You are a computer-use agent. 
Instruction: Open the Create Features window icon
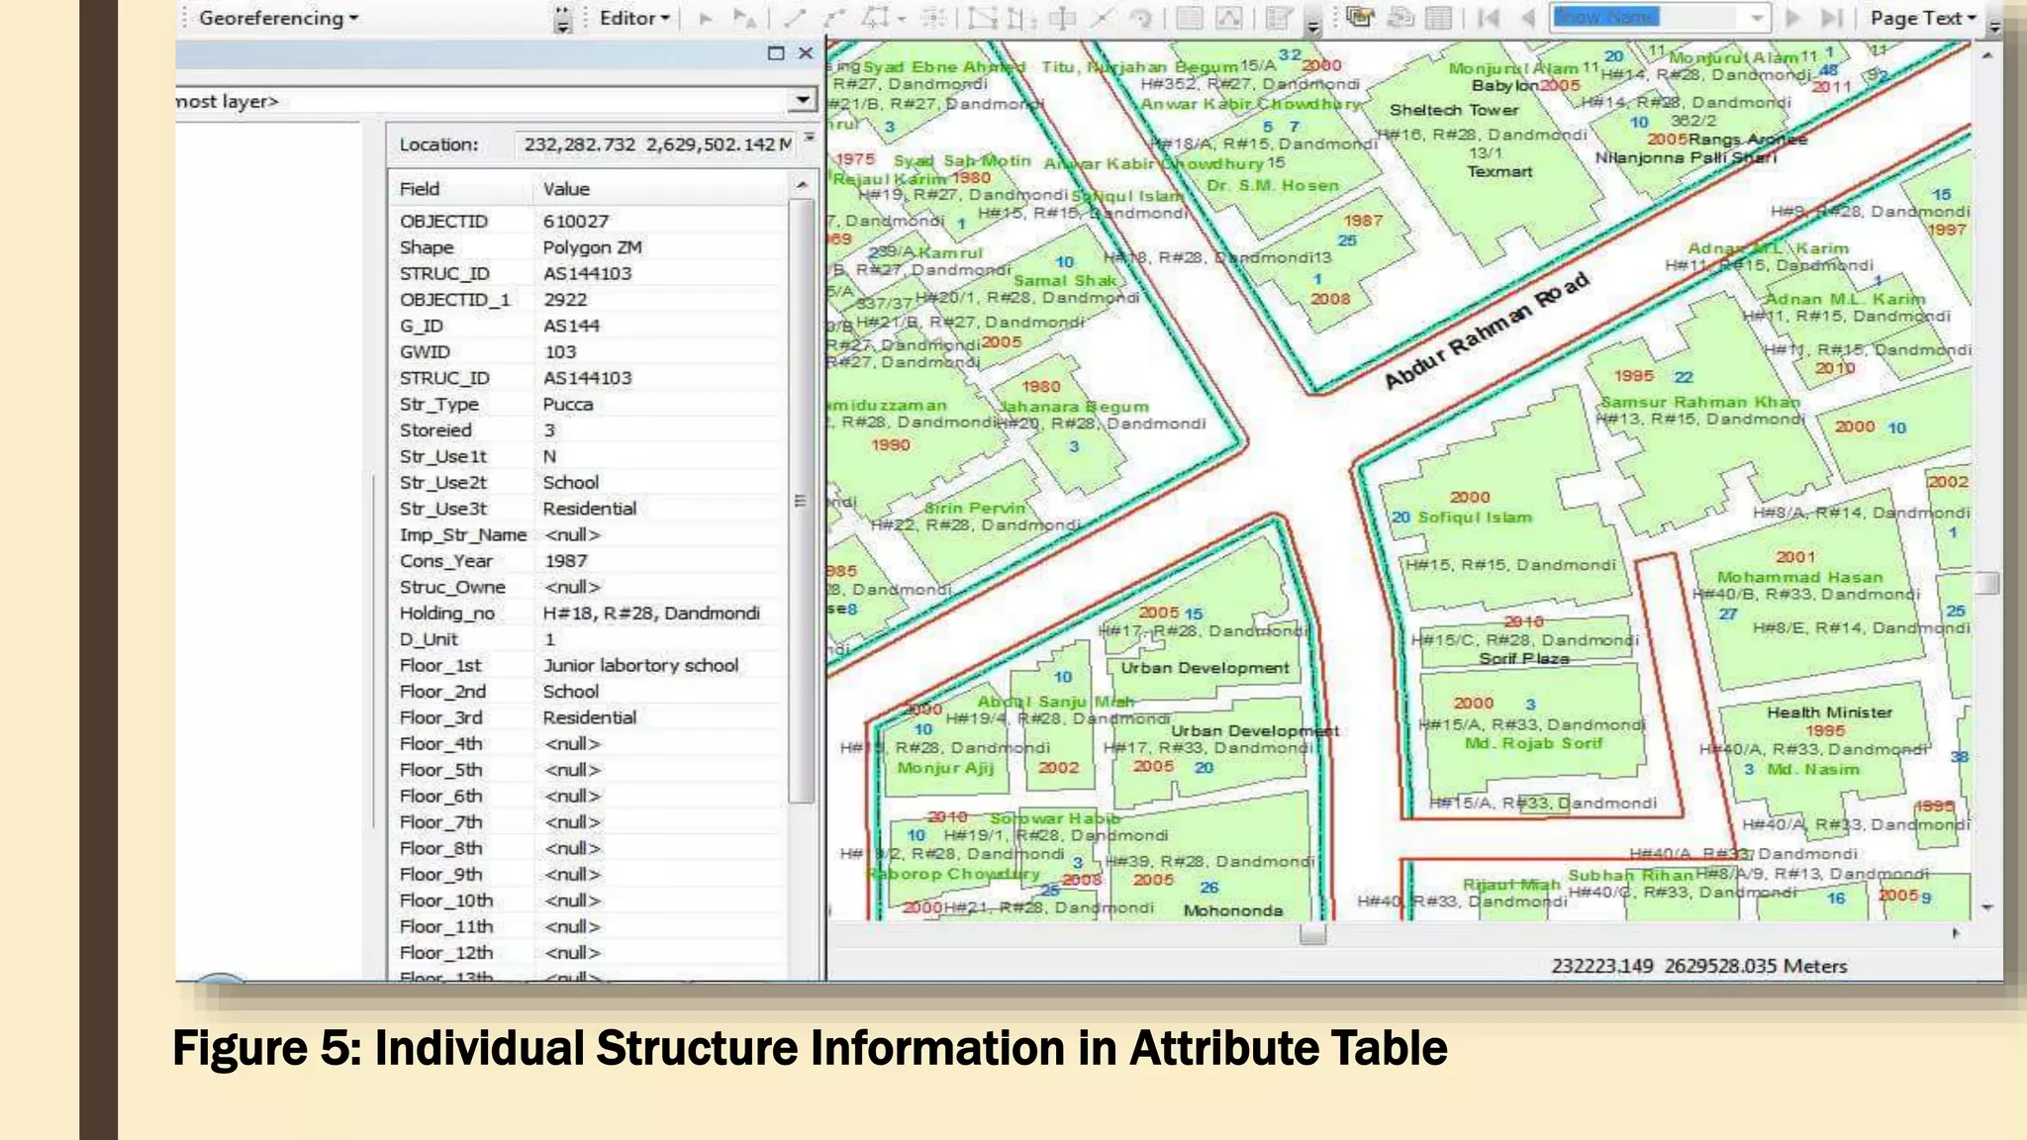coord(1280,18)
